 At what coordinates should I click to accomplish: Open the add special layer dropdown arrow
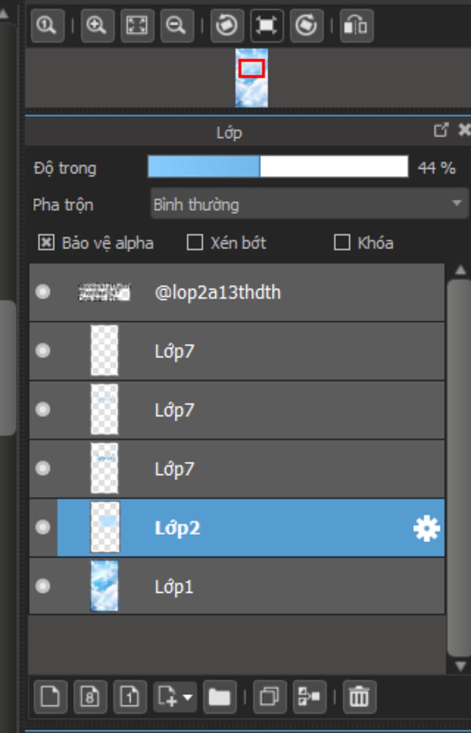(188, 697)
